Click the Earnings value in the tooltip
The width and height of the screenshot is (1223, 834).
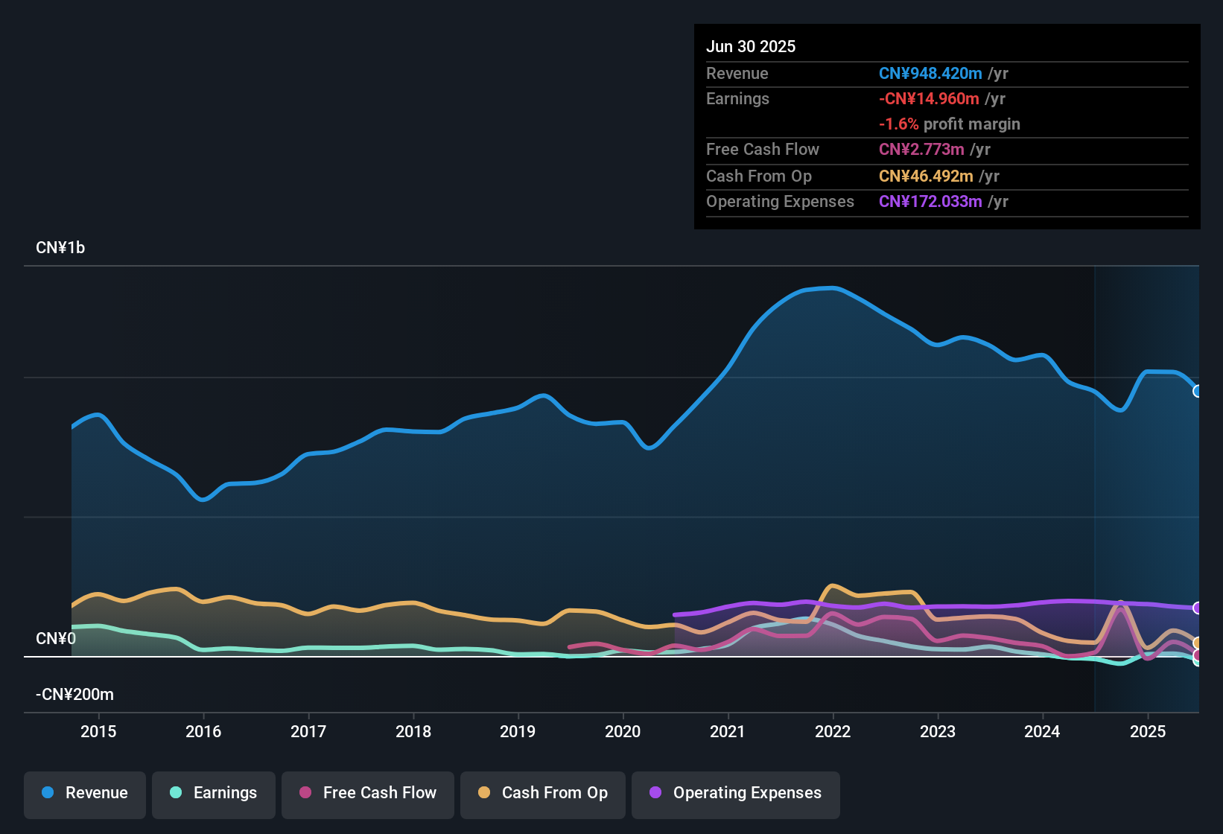[929, 99]
